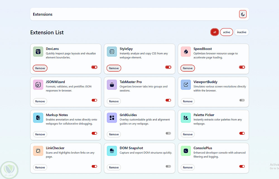The height and width of the screenshot is (179, 279).
Task: Click the ConsolePlus terminal icon
Action: pos(186,151)
